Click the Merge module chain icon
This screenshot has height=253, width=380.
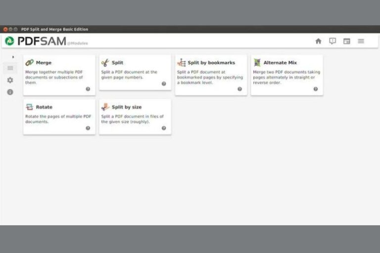pyautogui.click(x=30, y=63)
